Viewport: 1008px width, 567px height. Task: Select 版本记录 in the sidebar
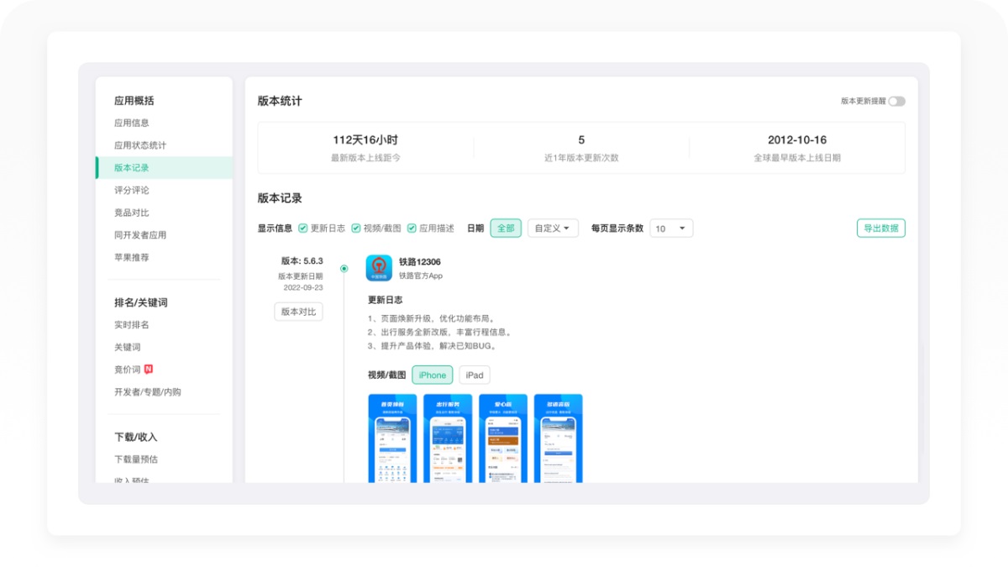(164, 168)
